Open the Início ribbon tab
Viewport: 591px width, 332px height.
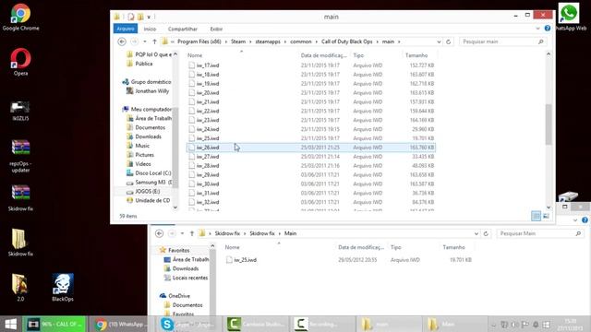(x=150, y=29)
